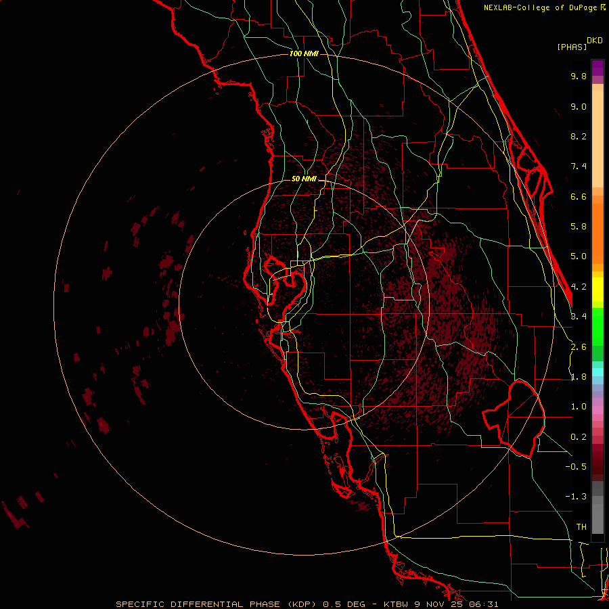Screen dimensions: 609x609
Task: Click the 2.6 color scale value
Action: point(579,347)
